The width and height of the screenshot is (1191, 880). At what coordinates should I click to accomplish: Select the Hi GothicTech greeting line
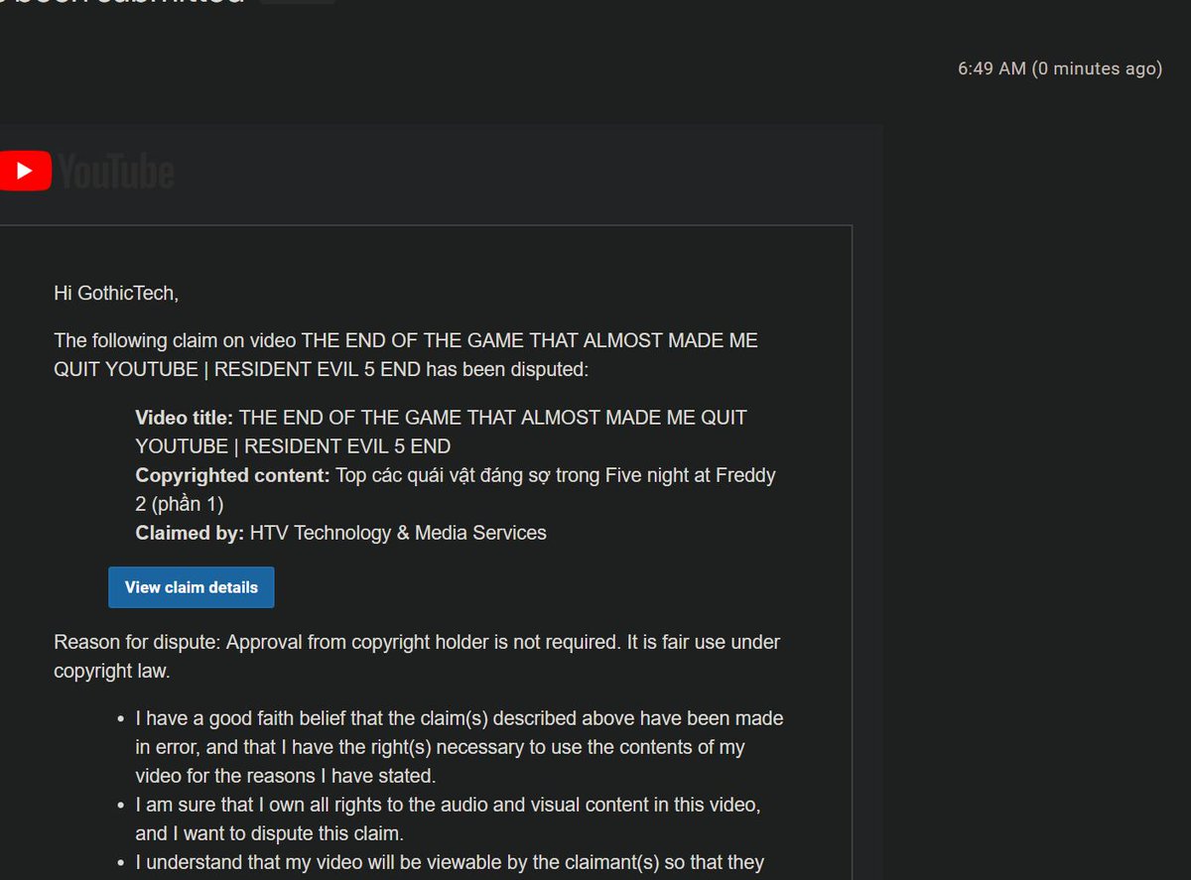click(116, 293)
